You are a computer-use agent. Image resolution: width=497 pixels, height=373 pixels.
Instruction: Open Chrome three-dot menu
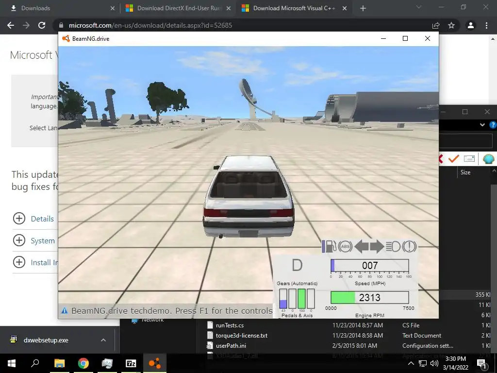pyautogui.click(x=486, y=25)
